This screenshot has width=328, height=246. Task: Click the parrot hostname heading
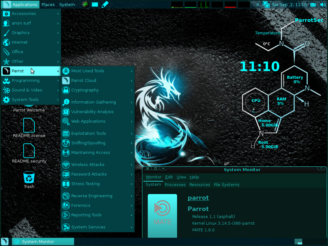198,198
